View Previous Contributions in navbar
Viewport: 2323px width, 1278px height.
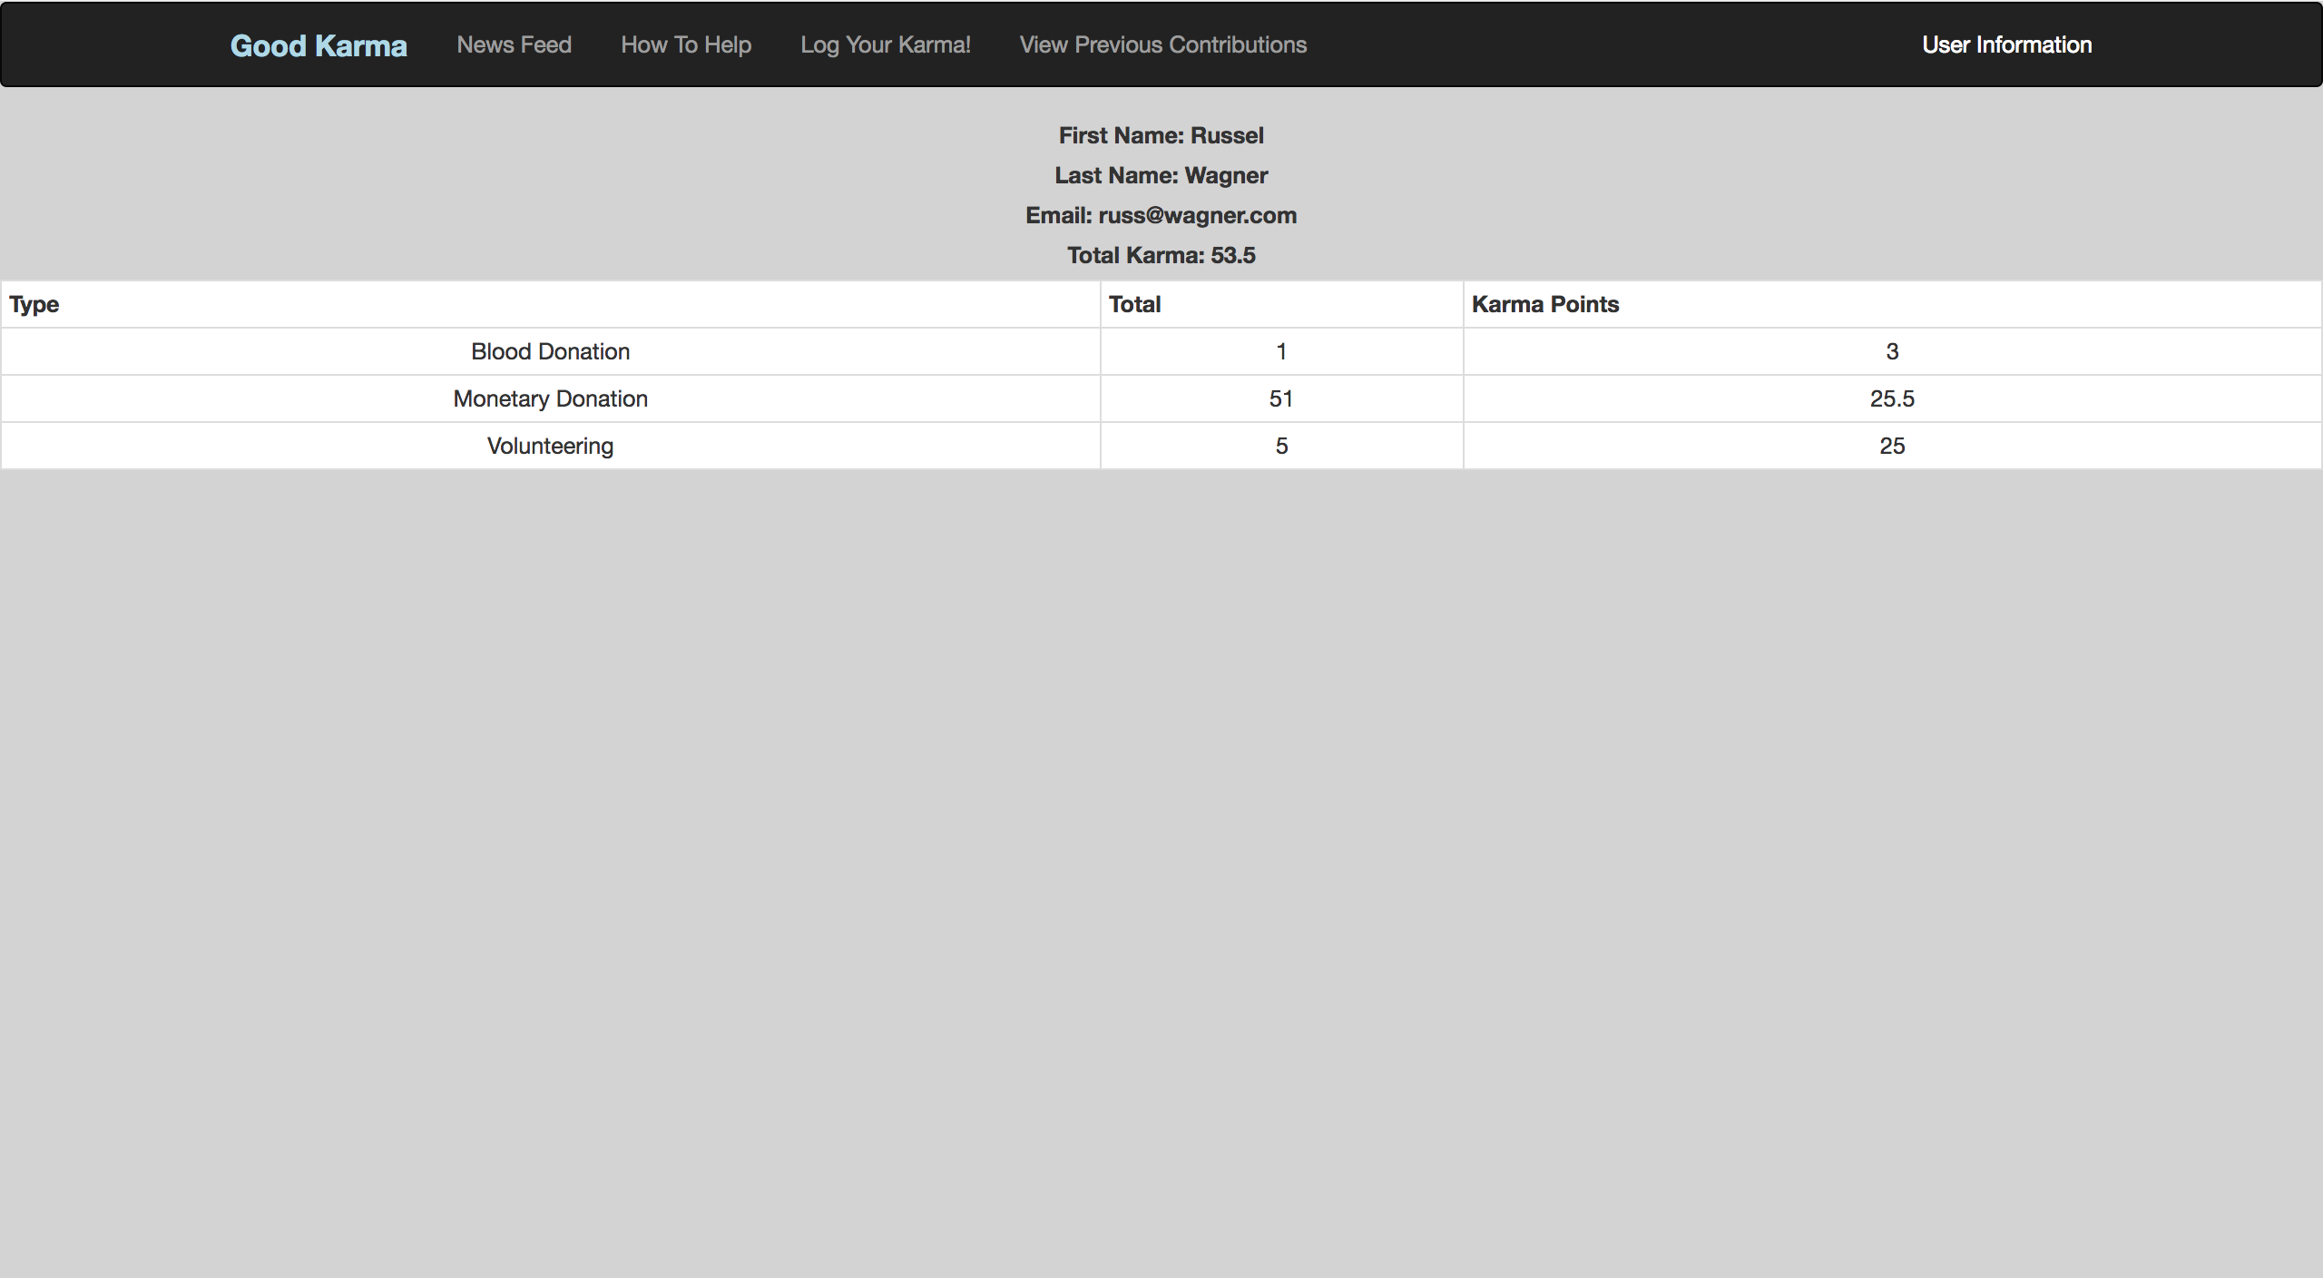pyautogui.click(x=1162, y=44)
